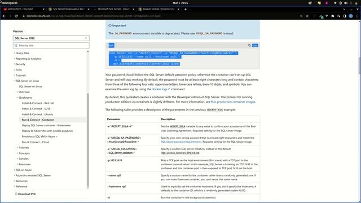This screenshot has width=361, height=203.
Task: Open the SQL Server 2022 version dropdown
Action: (51, 38)
